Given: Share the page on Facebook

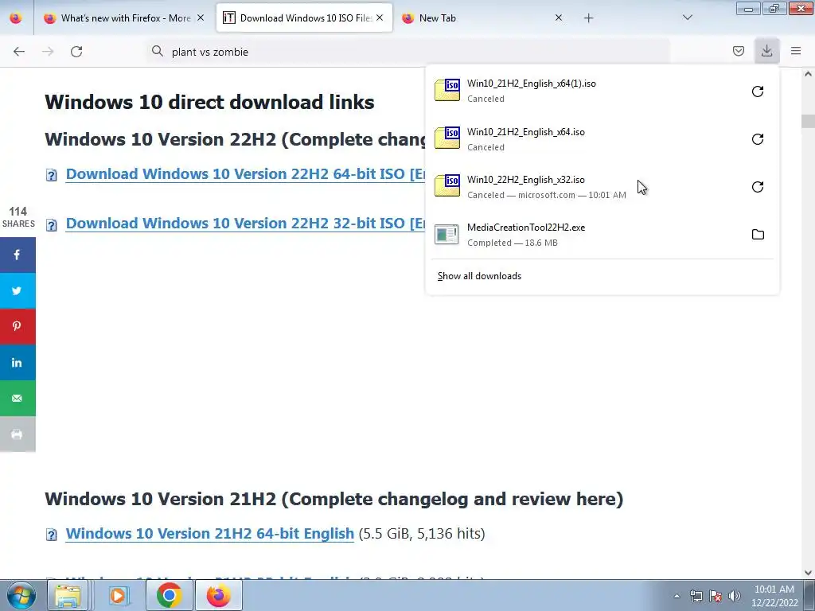Looking at the screenshot, I should (x=18, y=255).
